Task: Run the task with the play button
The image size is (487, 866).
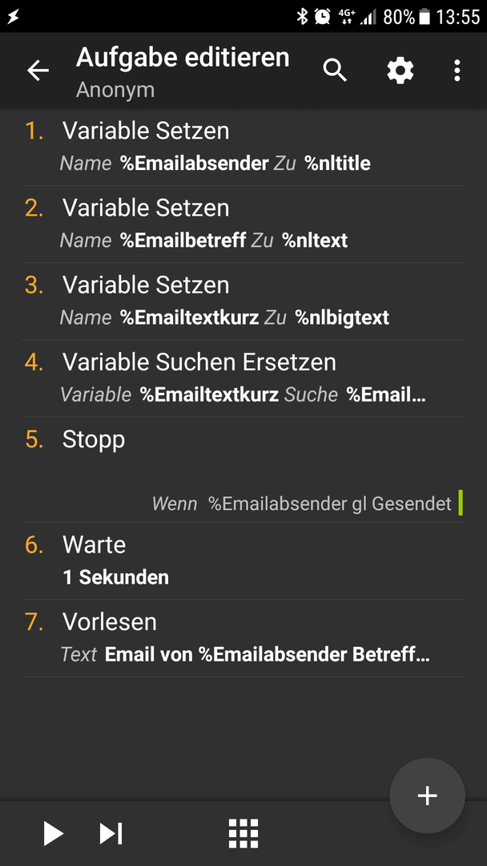Action: (x=54, y=833)
